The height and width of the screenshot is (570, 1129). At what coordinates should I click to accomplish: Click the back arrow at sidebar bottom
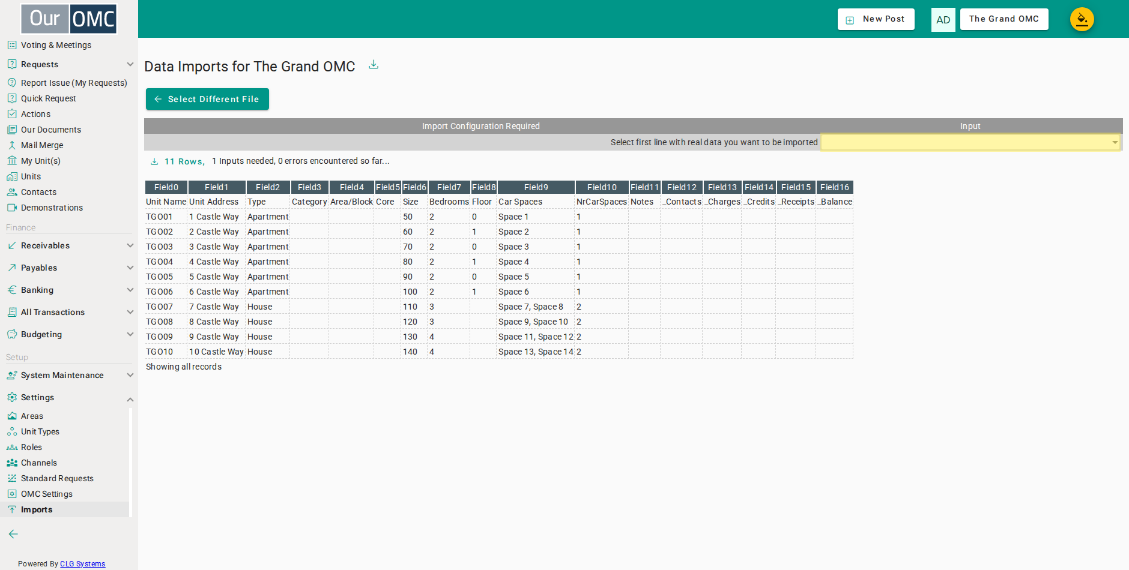pos(13,534)
